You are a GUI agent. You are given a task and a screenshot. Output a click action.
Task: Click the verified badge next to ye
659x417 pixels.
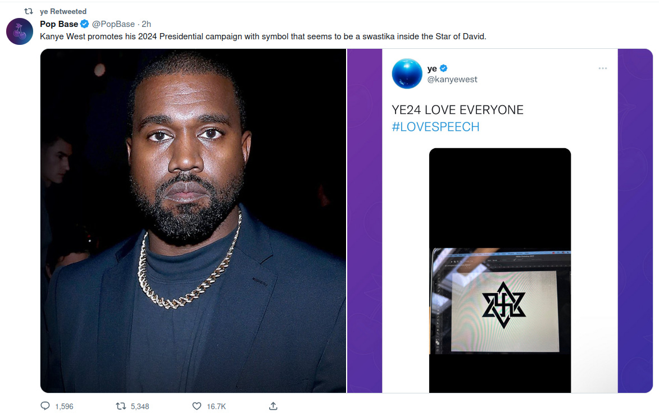pyautogui.click(x=443, y=68)
